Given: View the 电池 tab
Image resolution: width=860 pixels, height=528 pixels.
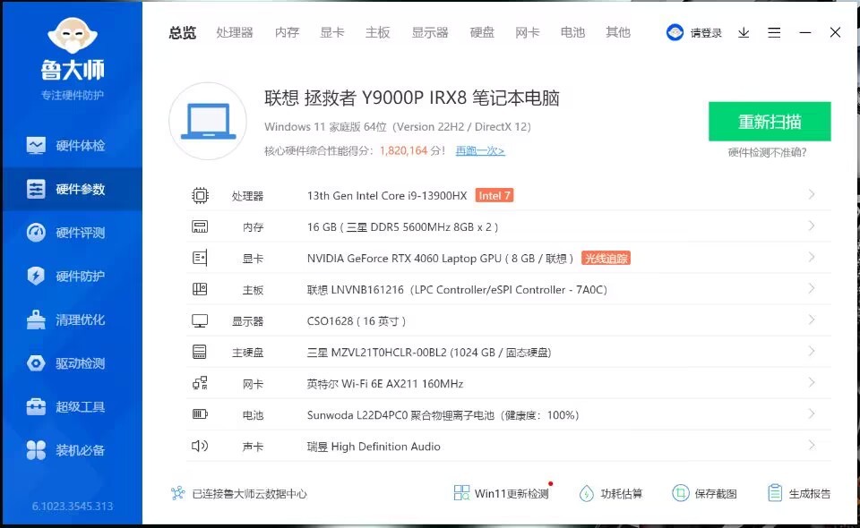Looking at the screenshot, I should 572,33.
